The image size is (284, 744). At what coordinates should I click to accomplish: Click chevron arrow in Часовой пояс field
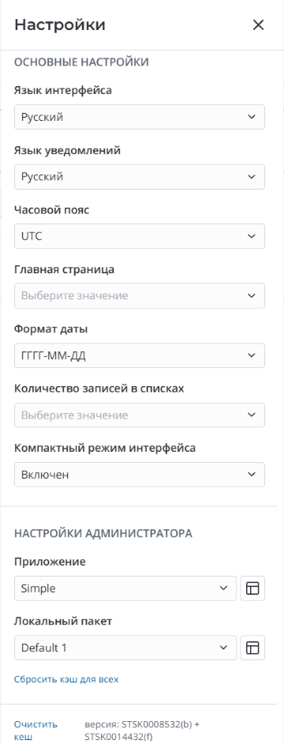252,236
